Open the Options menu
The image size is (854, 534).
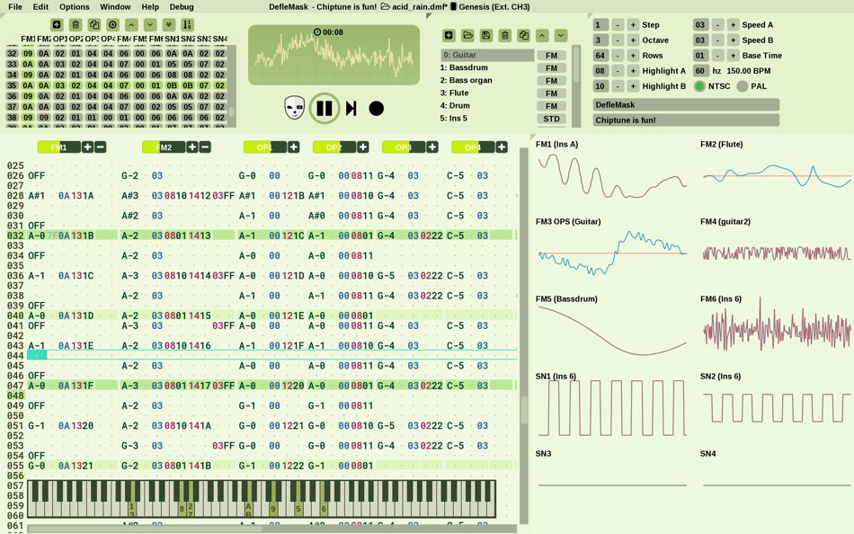74,6
